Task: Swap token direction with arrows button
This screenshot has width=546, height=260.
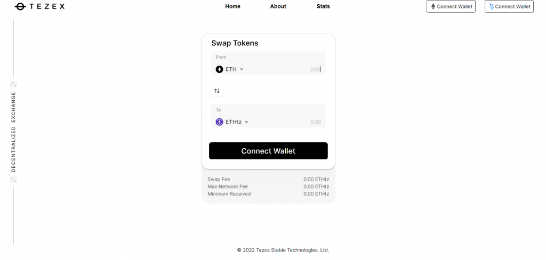Action: (x=217, y=91)
